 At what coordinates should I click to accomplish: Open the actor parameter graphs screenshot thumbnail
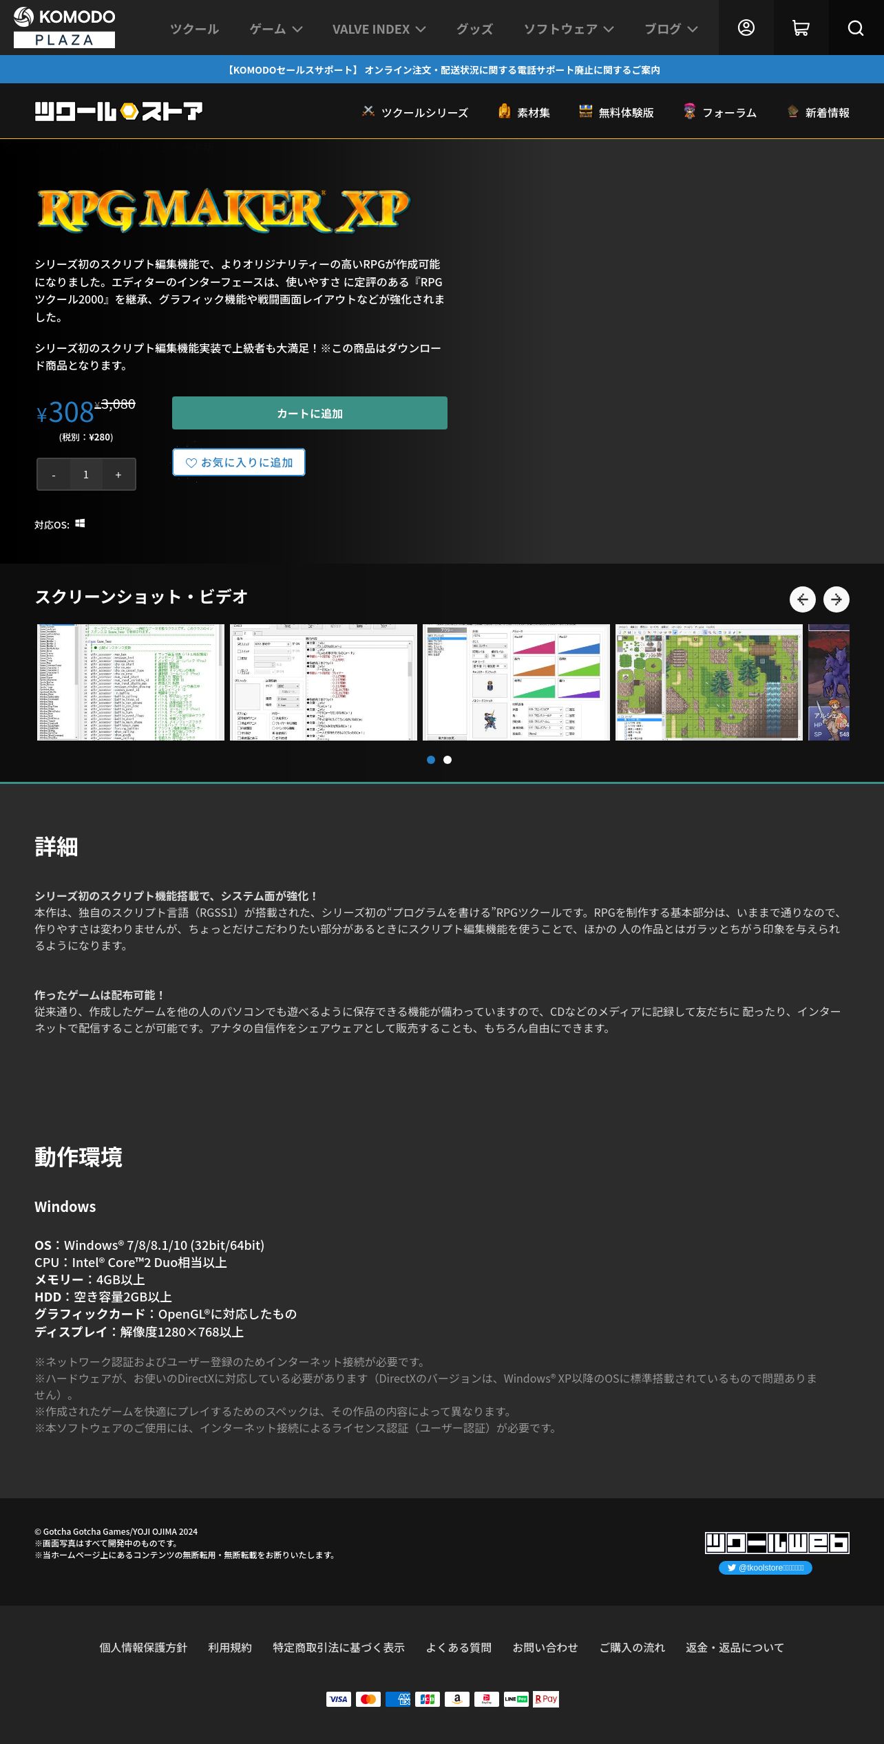(x=516, y=683)
